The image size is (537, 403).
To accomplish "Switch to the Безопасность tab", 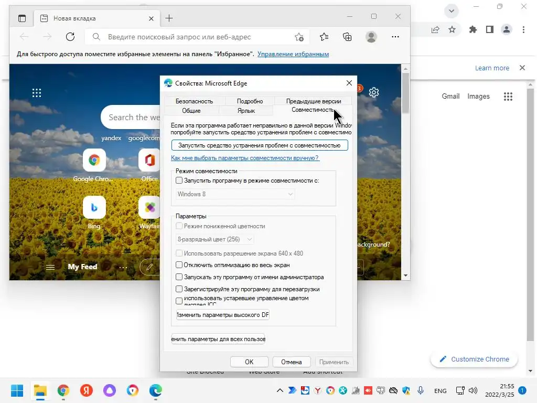I will 194,101.
